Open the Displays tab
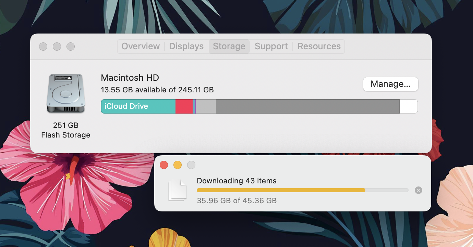Image resolution: width=473 pixels, height=247 pixels. pyautogui.click(x=186, y=47)
